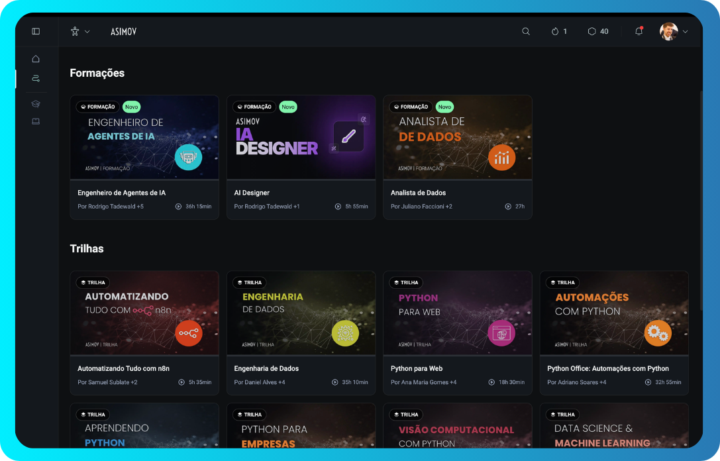Image resolution: width=720 pixels, height=461 pixels.
Task: Expand the star figure dropdown beside ASIMOV
Action: coord(79,31)
